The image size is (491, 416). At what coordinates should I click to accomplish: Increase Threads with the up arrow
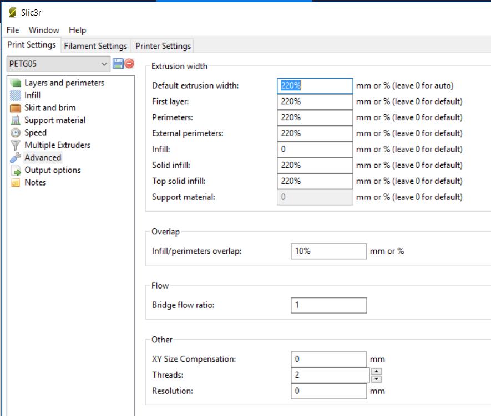(x=376, y=372)
